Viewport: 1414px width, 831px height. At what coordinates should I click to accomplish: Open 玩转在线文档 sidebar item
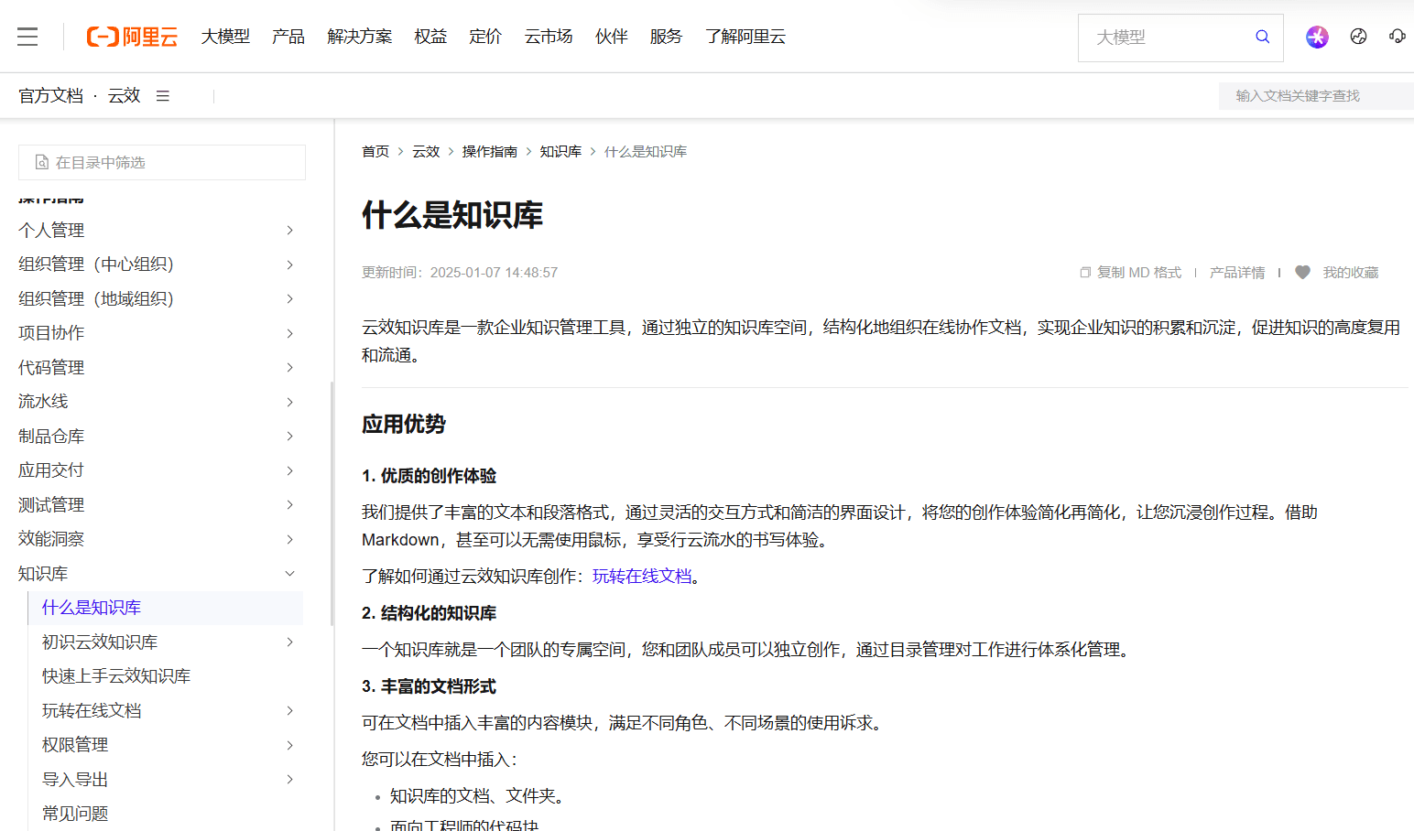(92, 711)
